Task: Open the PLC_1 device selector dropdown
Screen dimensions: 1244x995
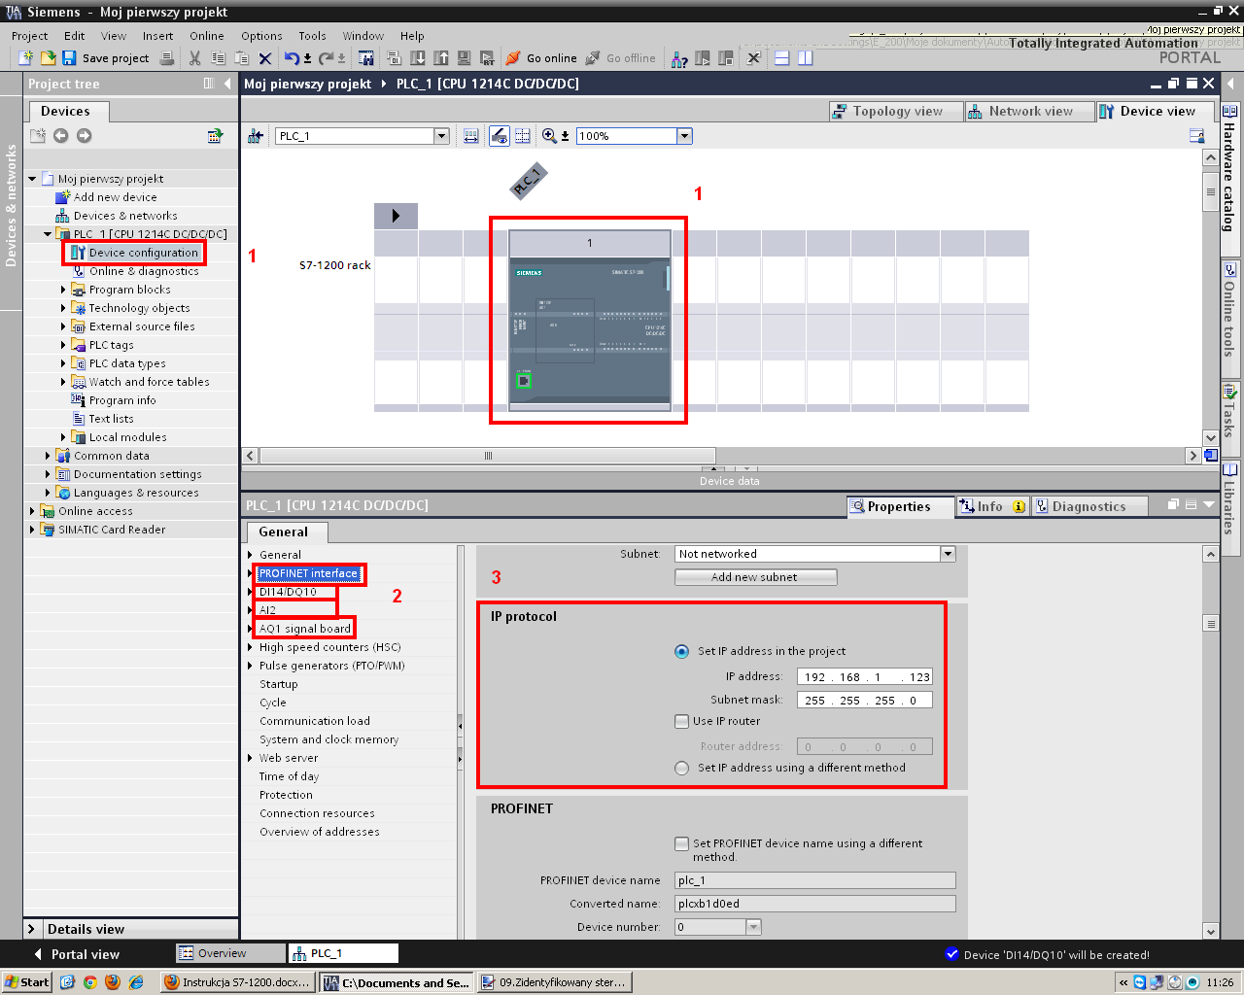Action: click(441, 136)
